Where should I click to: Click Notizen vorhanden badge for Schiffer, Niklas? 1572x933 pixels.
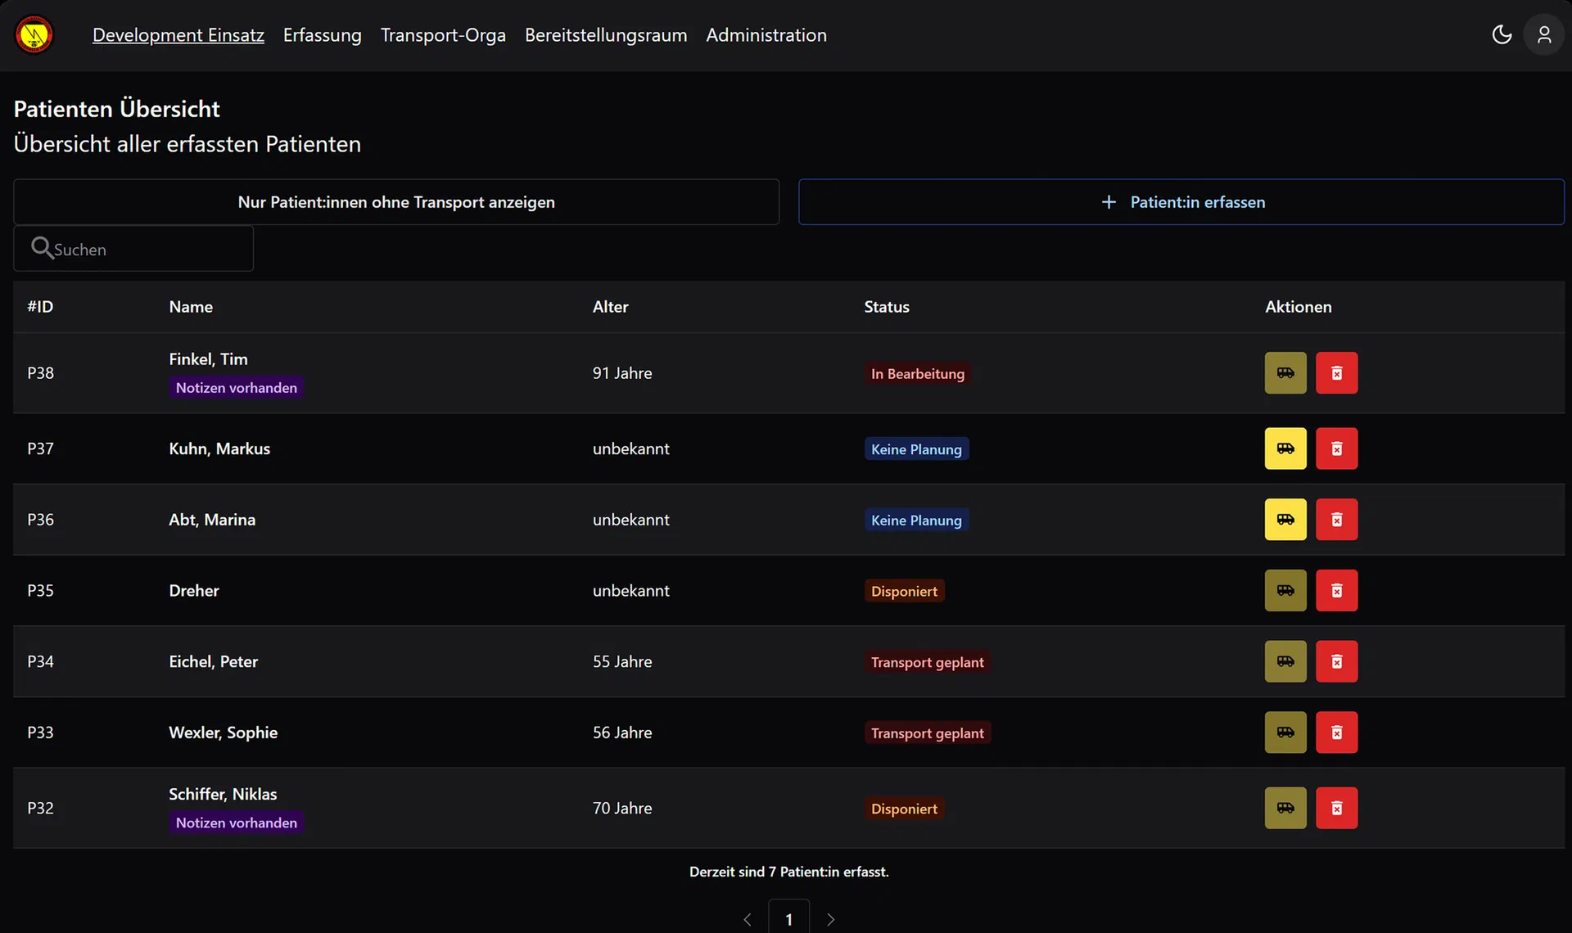coord(237,823)
